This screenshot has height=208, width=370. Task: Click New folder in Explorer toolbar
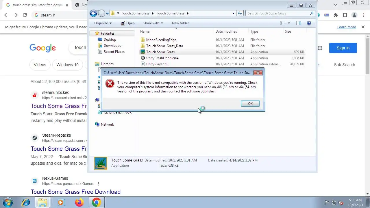(180, 23)
